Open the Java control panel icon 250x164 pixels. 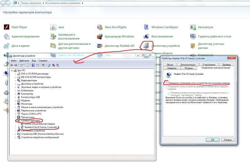(x=53, y=27)
